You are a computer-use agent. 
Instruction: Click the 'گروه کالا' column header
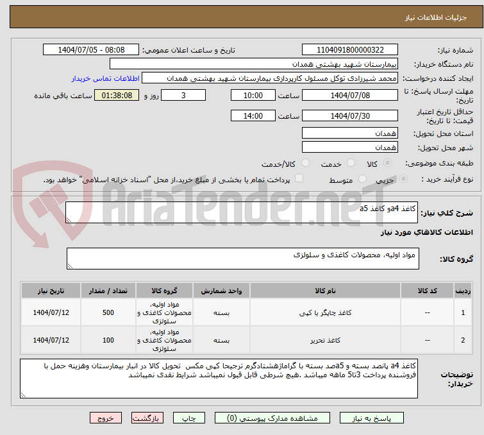tap(164, 291)
